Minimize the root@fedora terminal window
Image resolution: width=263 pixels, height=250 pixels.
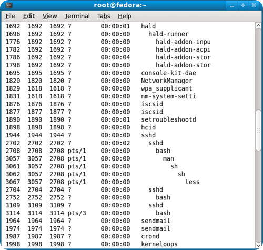coord(232,5)
